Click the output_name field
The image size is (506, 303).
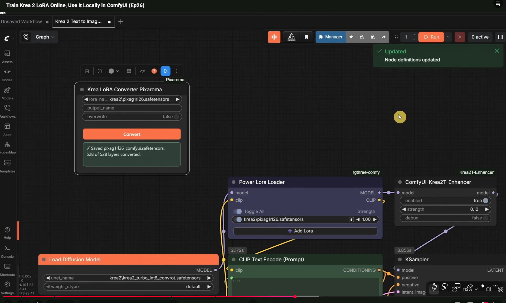coord(132,108)
